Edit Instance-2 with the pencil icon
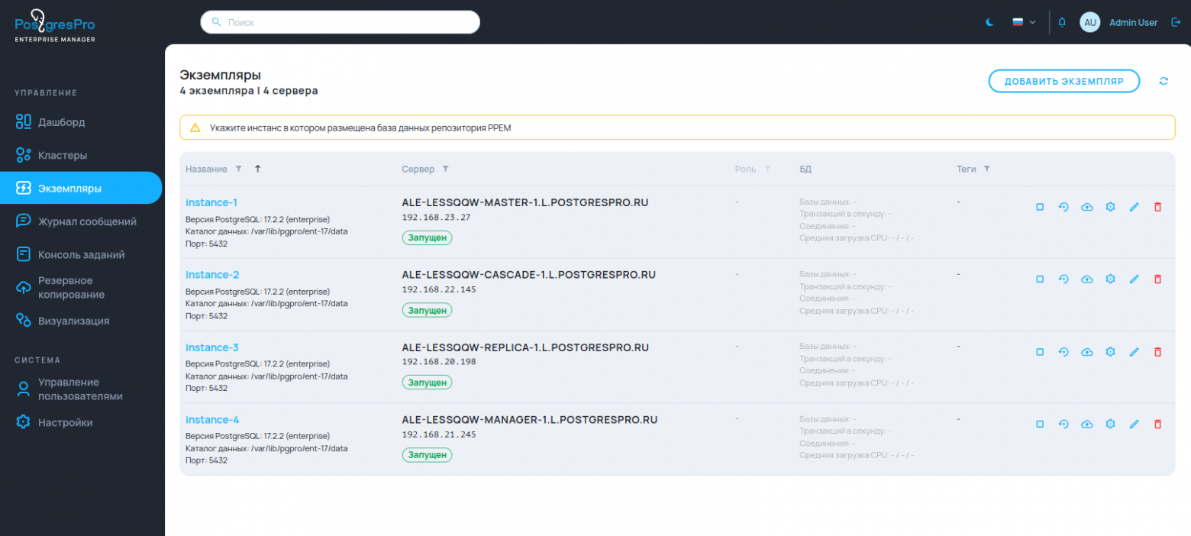 [1134, 279]
